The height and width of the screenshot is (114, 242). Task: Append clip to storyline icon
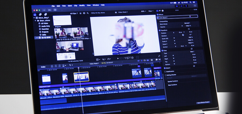[59, 66]
